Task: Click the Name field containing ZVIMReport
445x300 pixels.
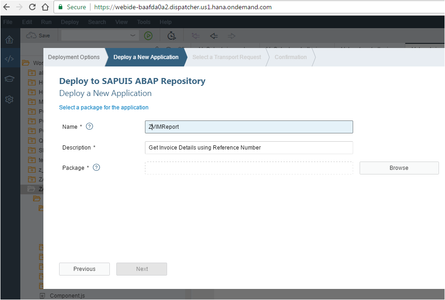Action: click(249, 127)
